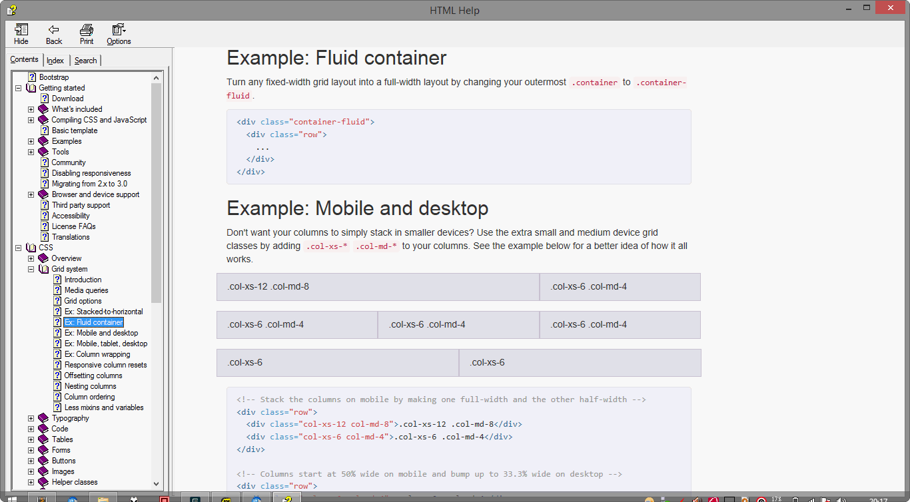
Task: Expand Browser and device support node
Action: (31, 194)
